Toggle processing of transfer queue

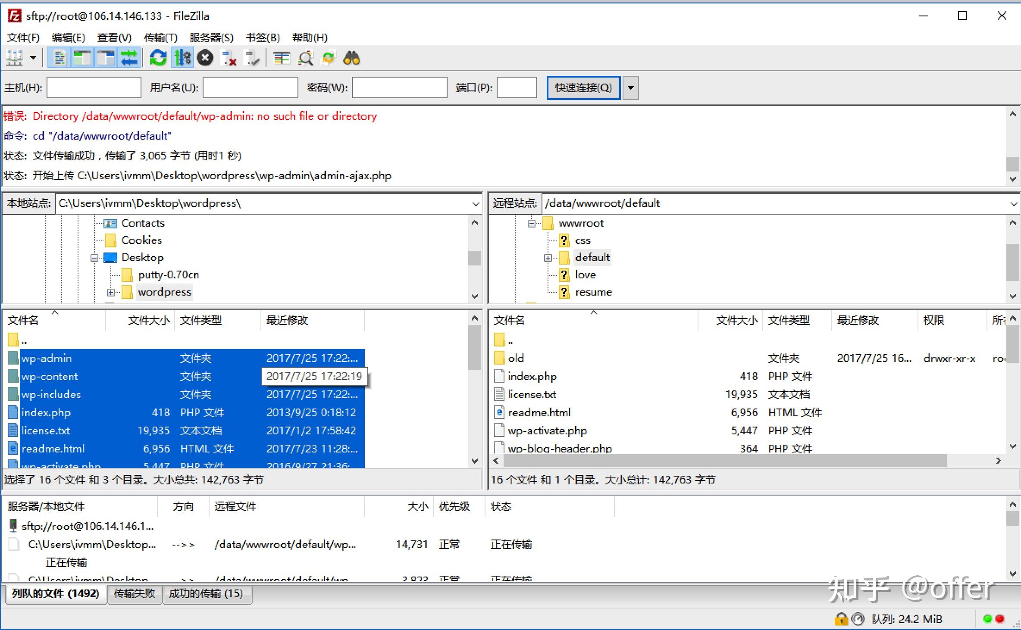click(182, 58)
